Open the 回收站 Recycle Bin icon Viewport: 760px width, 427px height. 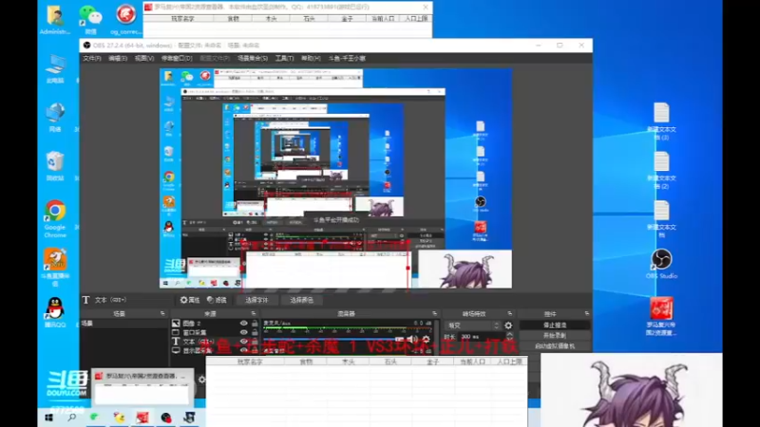(55, 165)
